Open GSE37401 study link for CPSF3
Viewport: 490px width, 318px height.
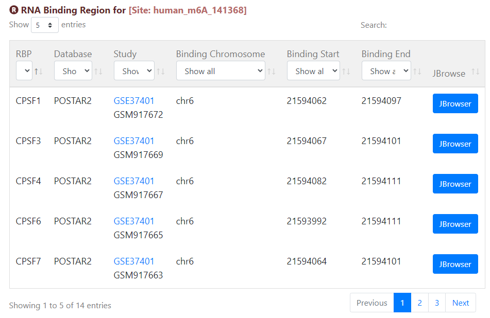click(x=134, y=141)
